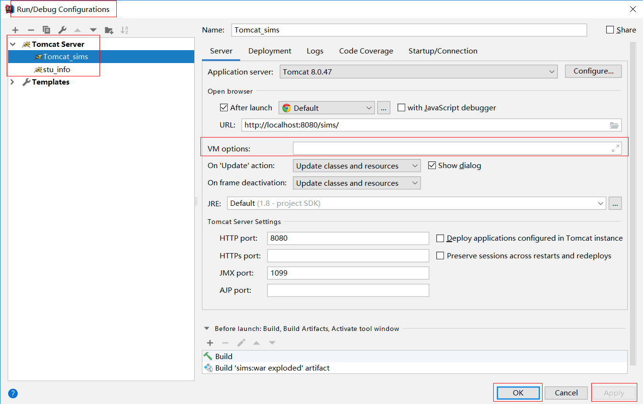This screenshot has width=643, height=404.
Task: Click the browser ellipsis browse button
Action: point(384,108)
